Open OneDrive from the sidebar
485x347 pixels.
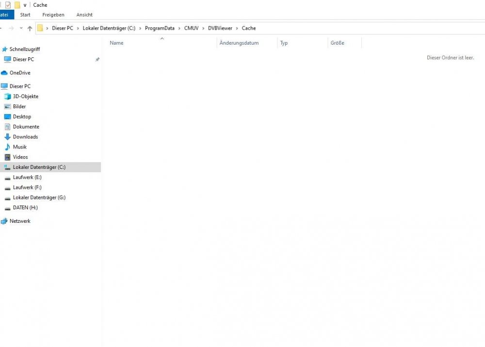20,73
